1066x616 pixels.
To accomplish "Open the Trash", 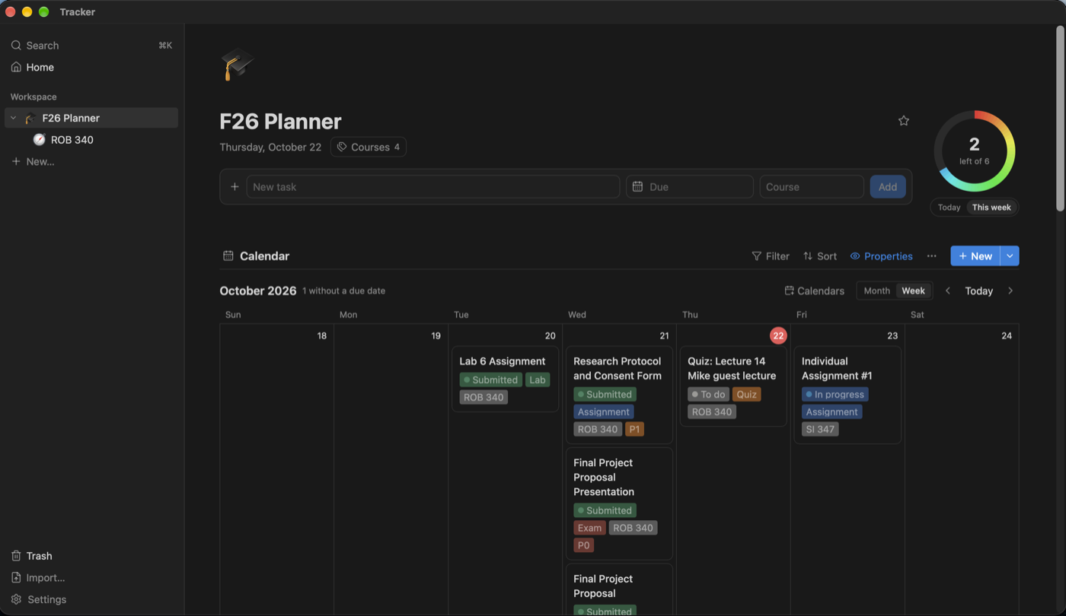I will 91,556.
